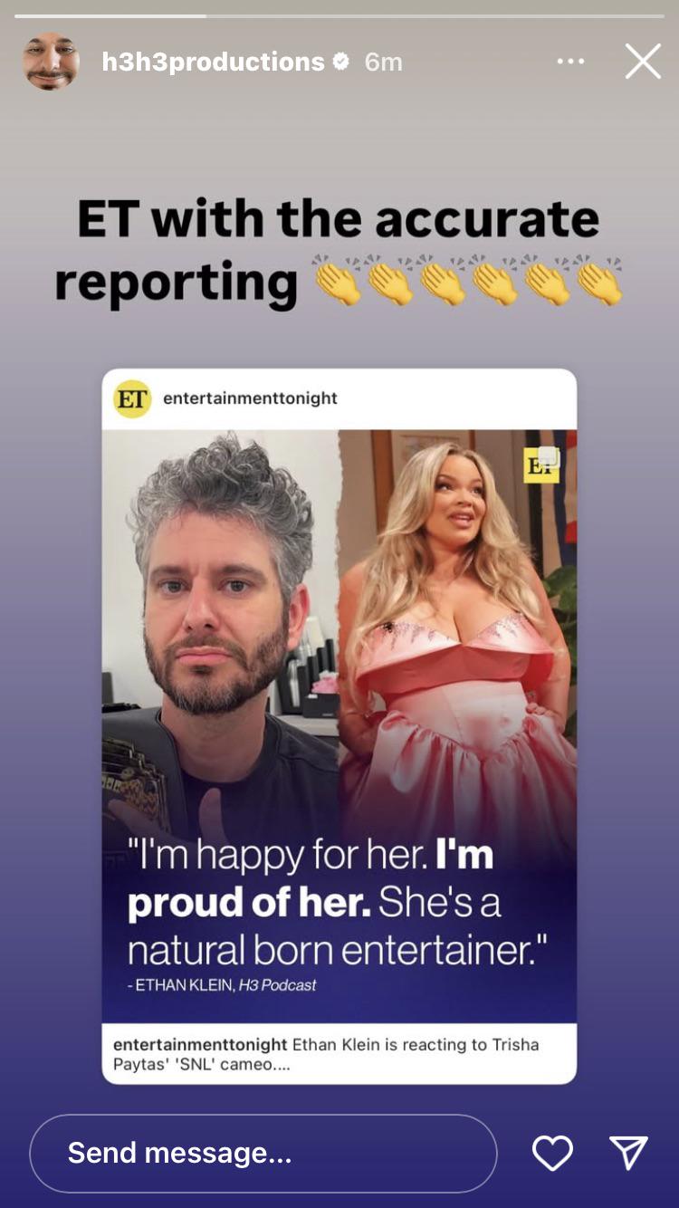Viewport: 679px width, 1208px height.
Task: Tap the row of clapping emojis
Action: [468, 281]
